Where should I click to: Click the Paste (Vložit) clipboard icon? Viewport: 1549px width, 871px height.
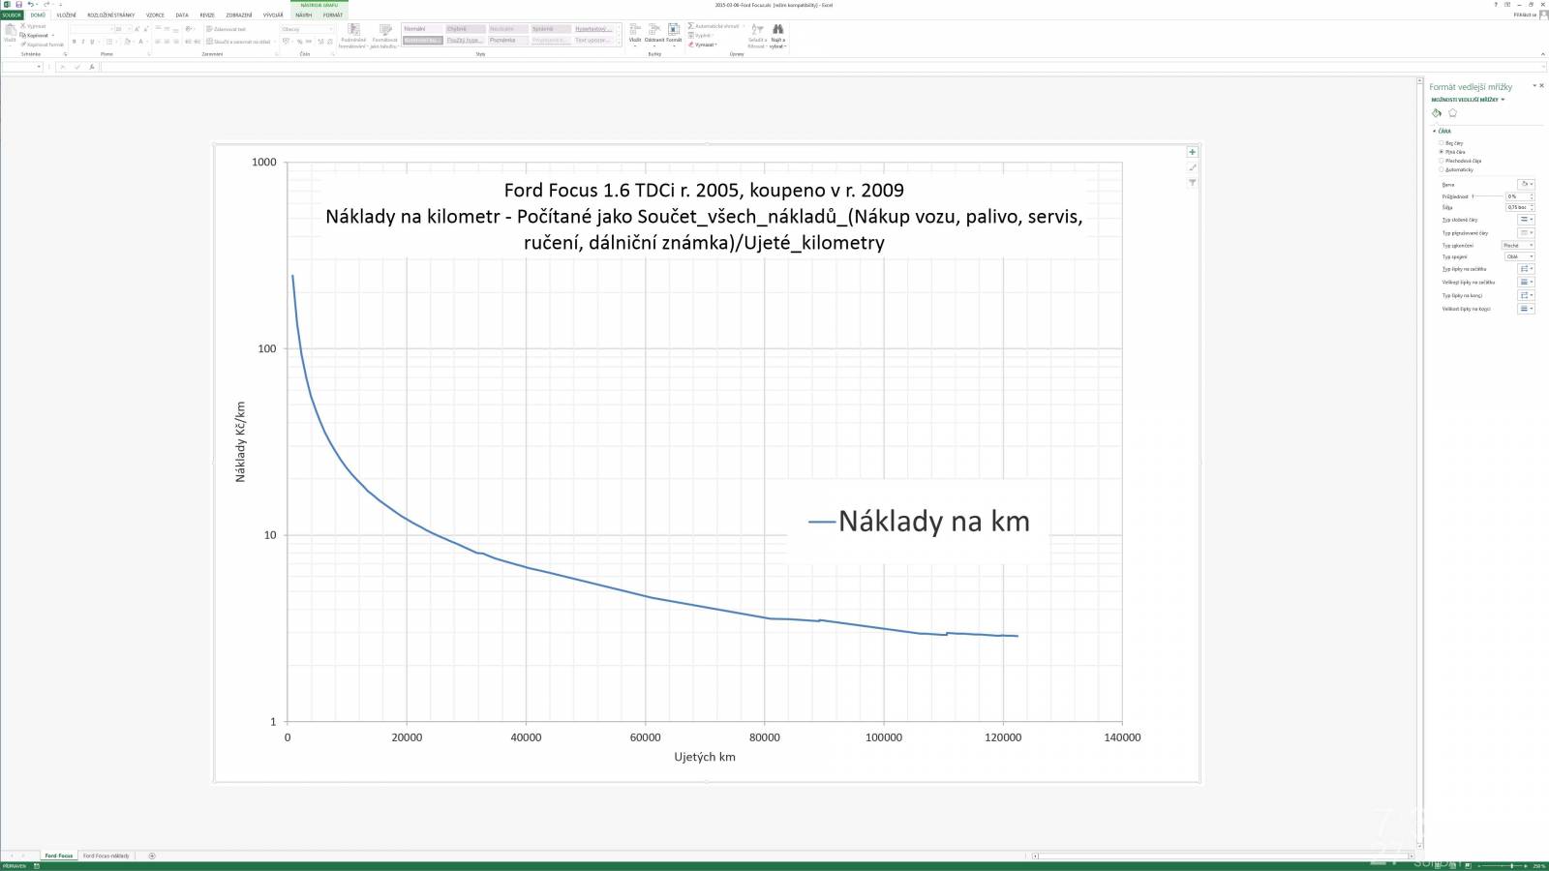[10, 30]
